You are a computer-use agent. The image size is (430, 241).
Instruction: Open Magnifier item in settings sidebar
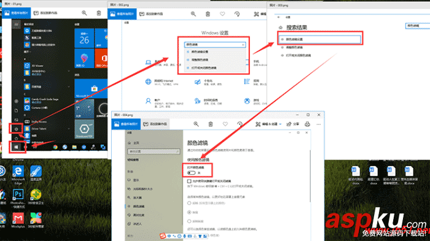[135, 197]
